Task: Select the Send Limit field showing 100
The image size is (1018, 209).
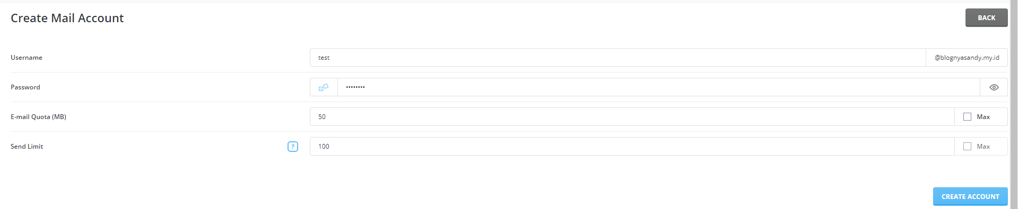Action: (632, 147)
